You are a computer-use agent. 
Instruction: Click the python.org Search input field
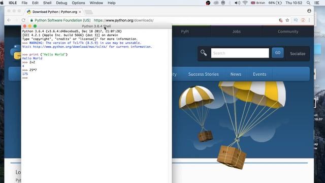(x=240, y=53)
